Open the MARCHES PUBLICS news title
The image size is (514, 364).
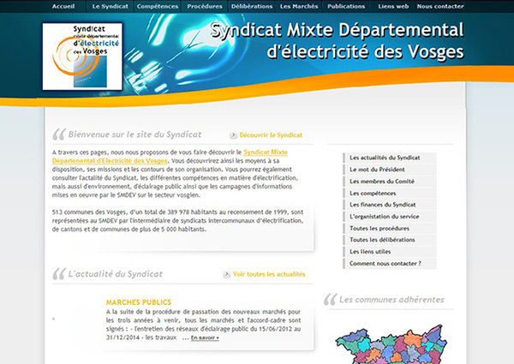tap(138, 302)
